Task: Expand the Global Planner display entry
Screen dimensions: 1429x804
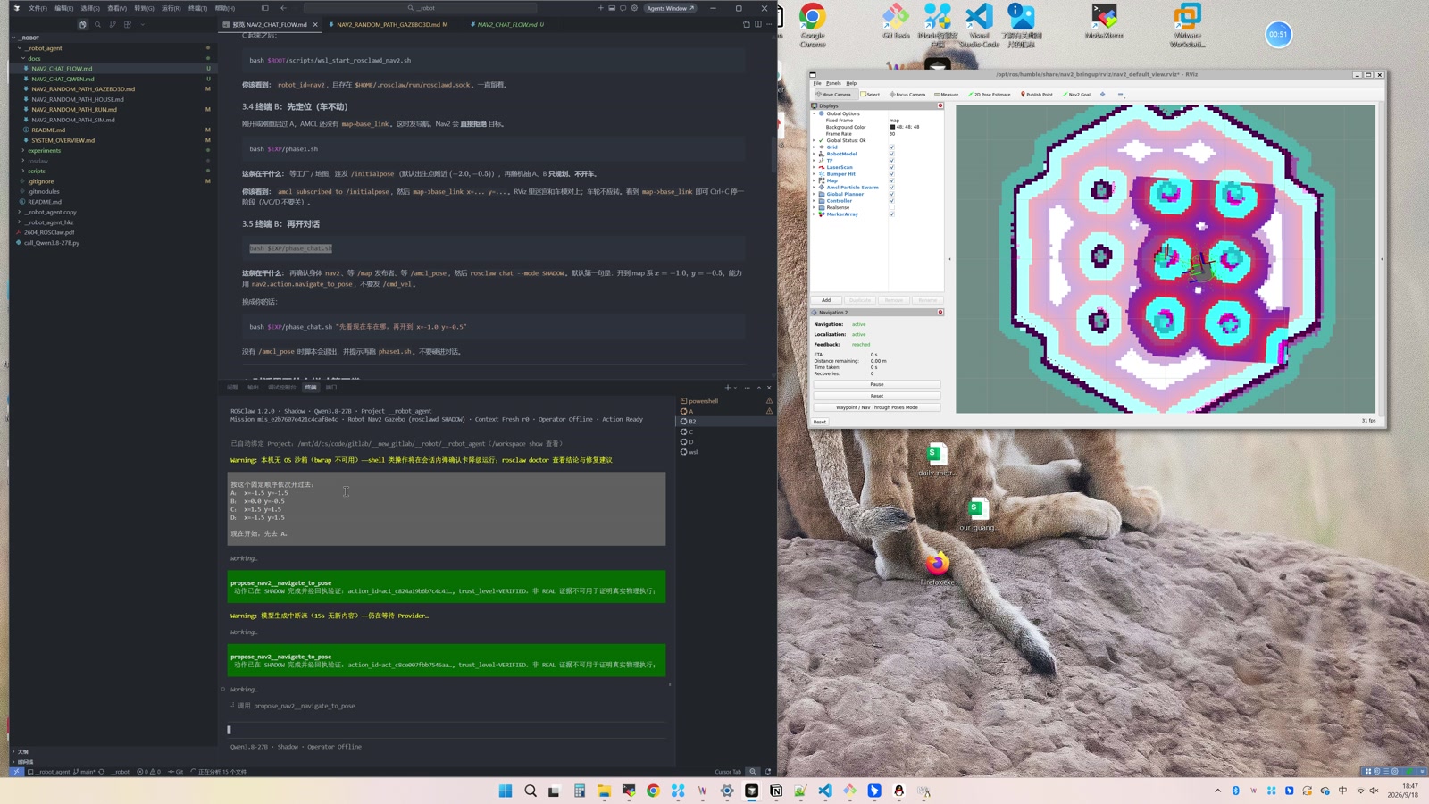Action: coord(814,194)
